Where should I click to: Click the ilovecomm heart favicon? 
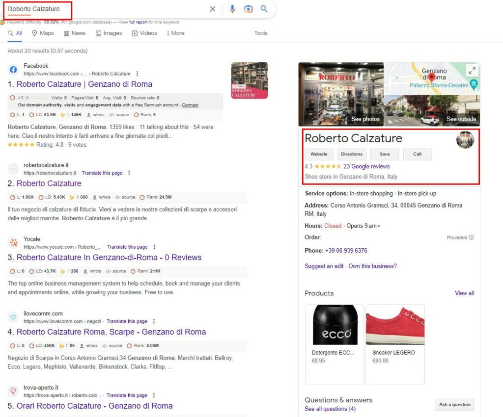coord(13,317)
